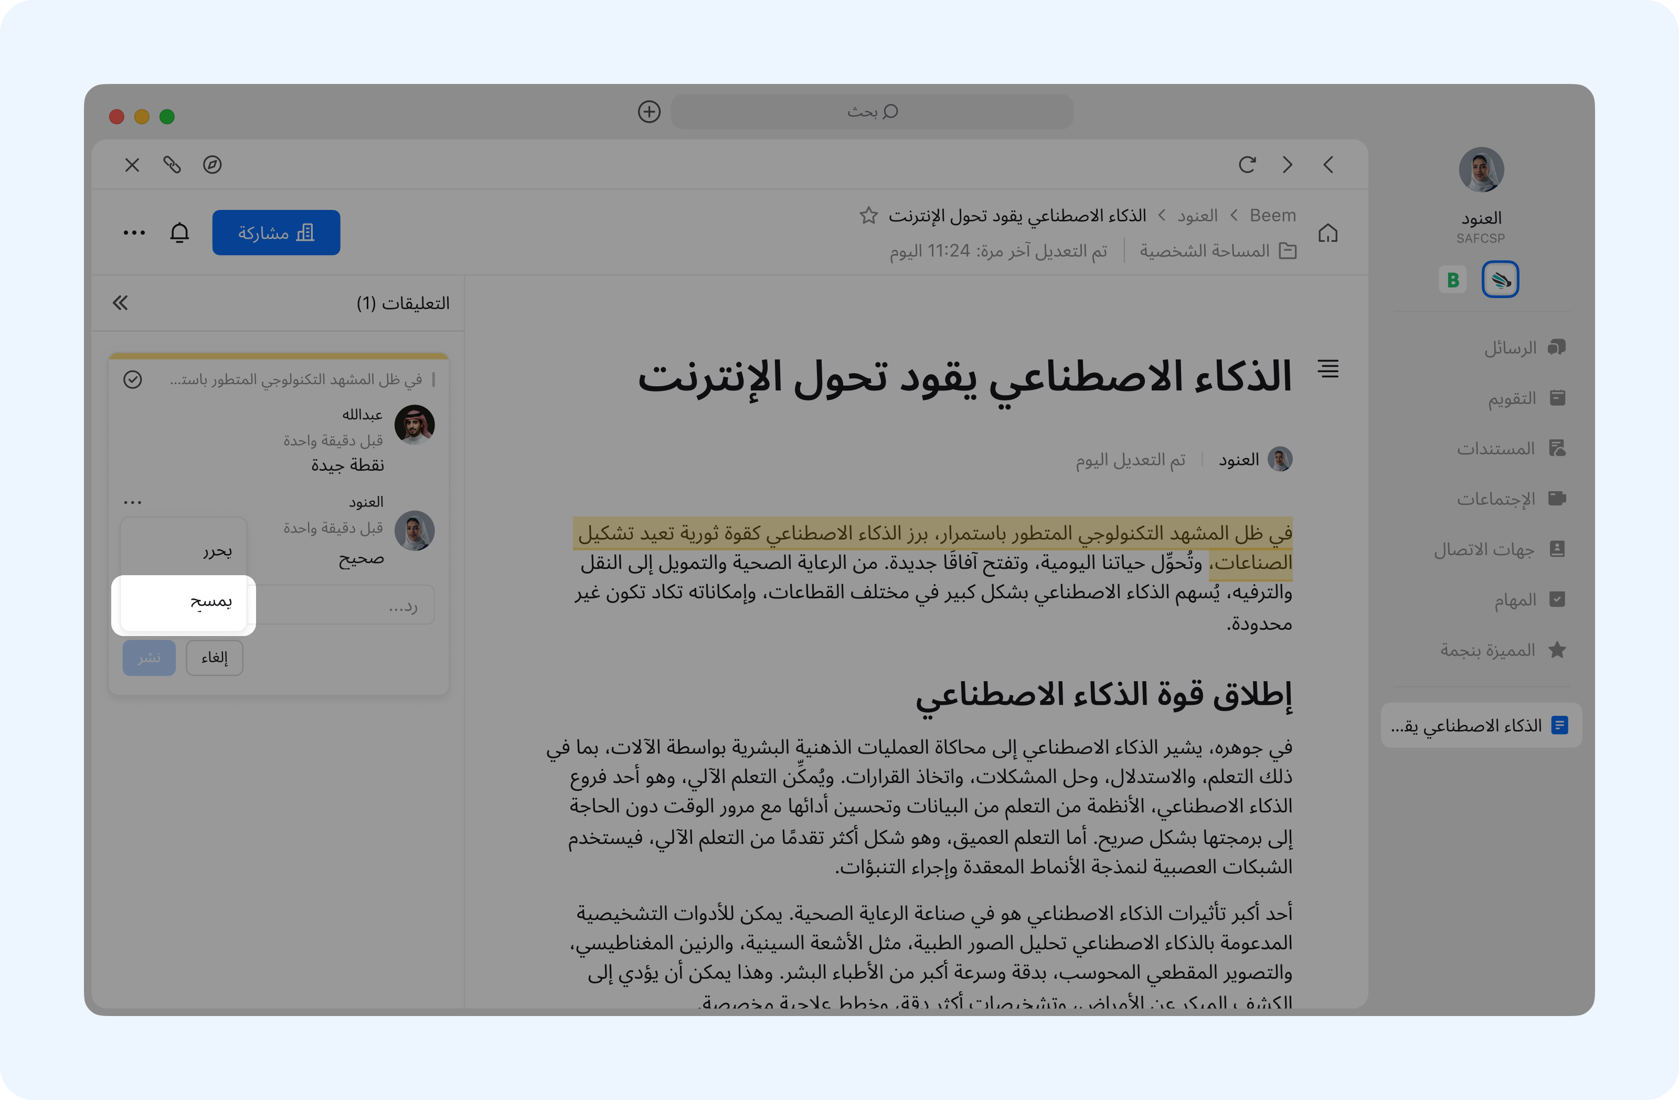Click the بحث search field
The height and width of the screenshot is (1100, 1679).
click(872, 111)
